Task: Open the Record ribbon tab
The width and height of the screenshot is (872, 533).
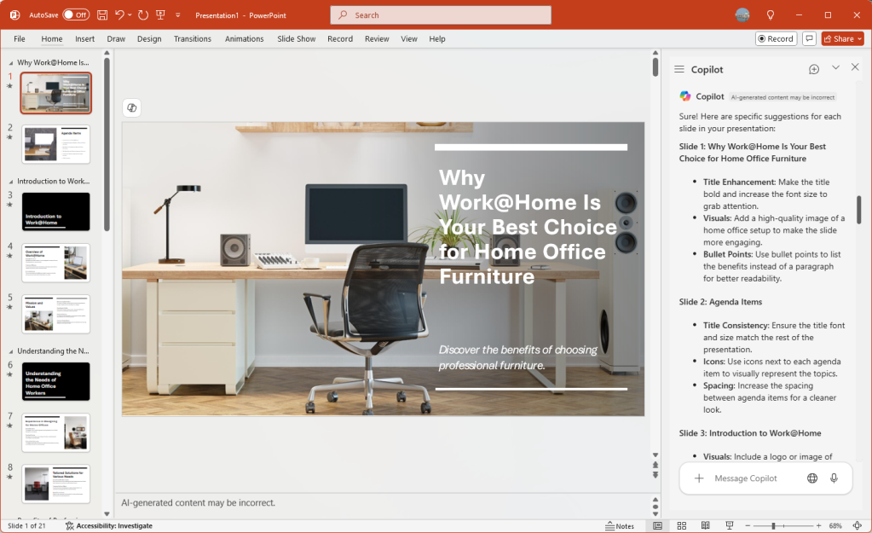Action: pyautogui.click(x=340, y=38)
